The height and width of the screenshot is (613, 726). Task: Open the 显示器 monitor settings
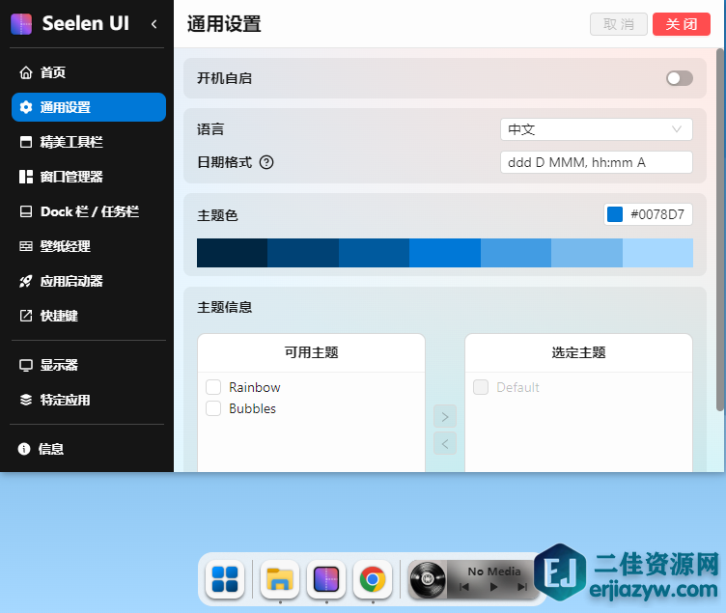[x=89, y=365]
